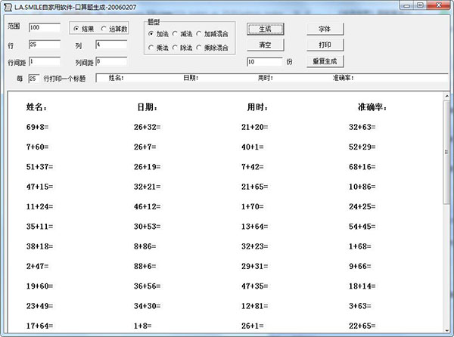Click the problem 19+60=
The height and width of the screenshot is (337, 454).
click(39, 286)
